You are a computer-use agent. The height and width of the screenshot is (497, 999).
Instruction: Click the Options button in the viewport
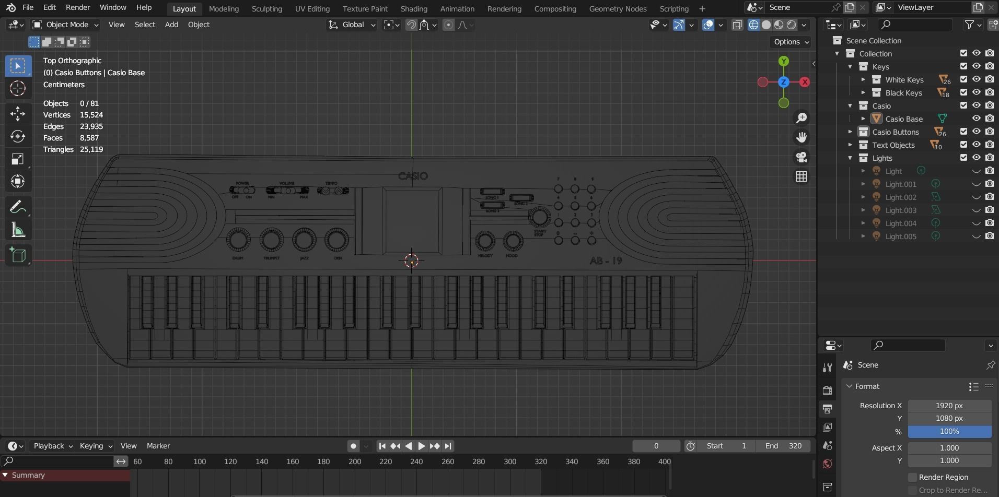[x=789, y=42]
